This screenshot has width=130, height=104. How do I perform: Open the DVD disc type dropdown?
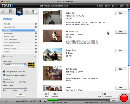114,101
